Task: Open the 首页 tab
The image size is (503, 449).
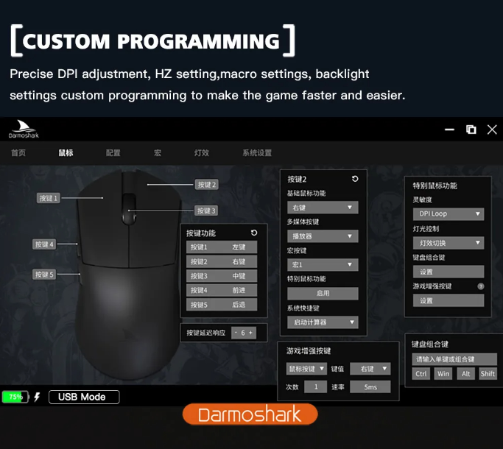Action: tap(18, 152)
